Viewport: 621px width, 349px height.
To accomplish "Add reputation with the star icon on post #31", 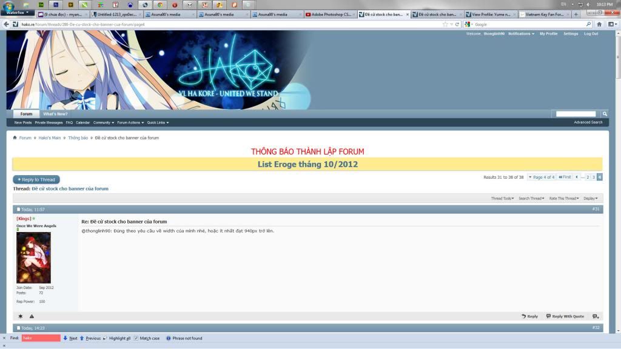I will (x=21, y=316).
